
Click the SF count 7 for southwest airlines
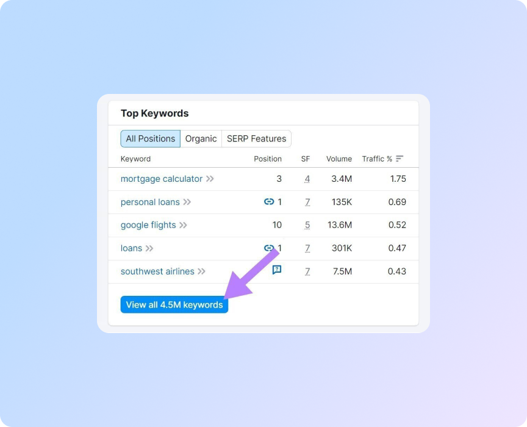(x=307, y=271)
